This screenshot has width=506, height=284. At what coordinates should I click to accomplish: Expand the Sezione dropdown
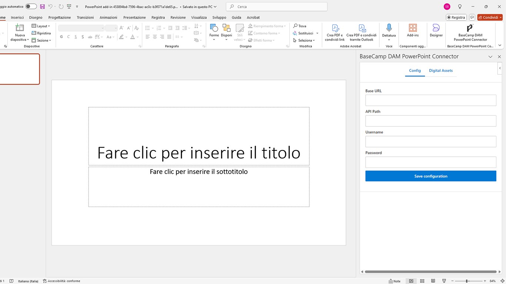pyautogui.click(x=41, y=40)
